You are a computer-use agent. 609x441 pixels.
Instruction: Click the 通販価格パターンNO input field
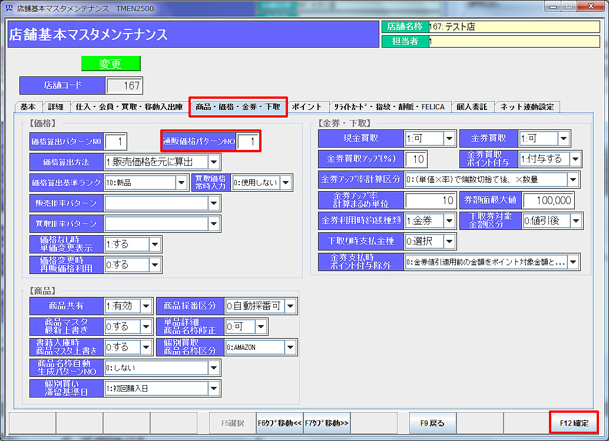248,141
